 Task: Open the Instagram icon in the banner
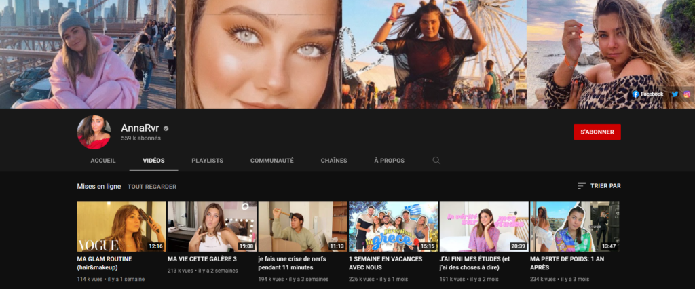(x=687, y=94)
